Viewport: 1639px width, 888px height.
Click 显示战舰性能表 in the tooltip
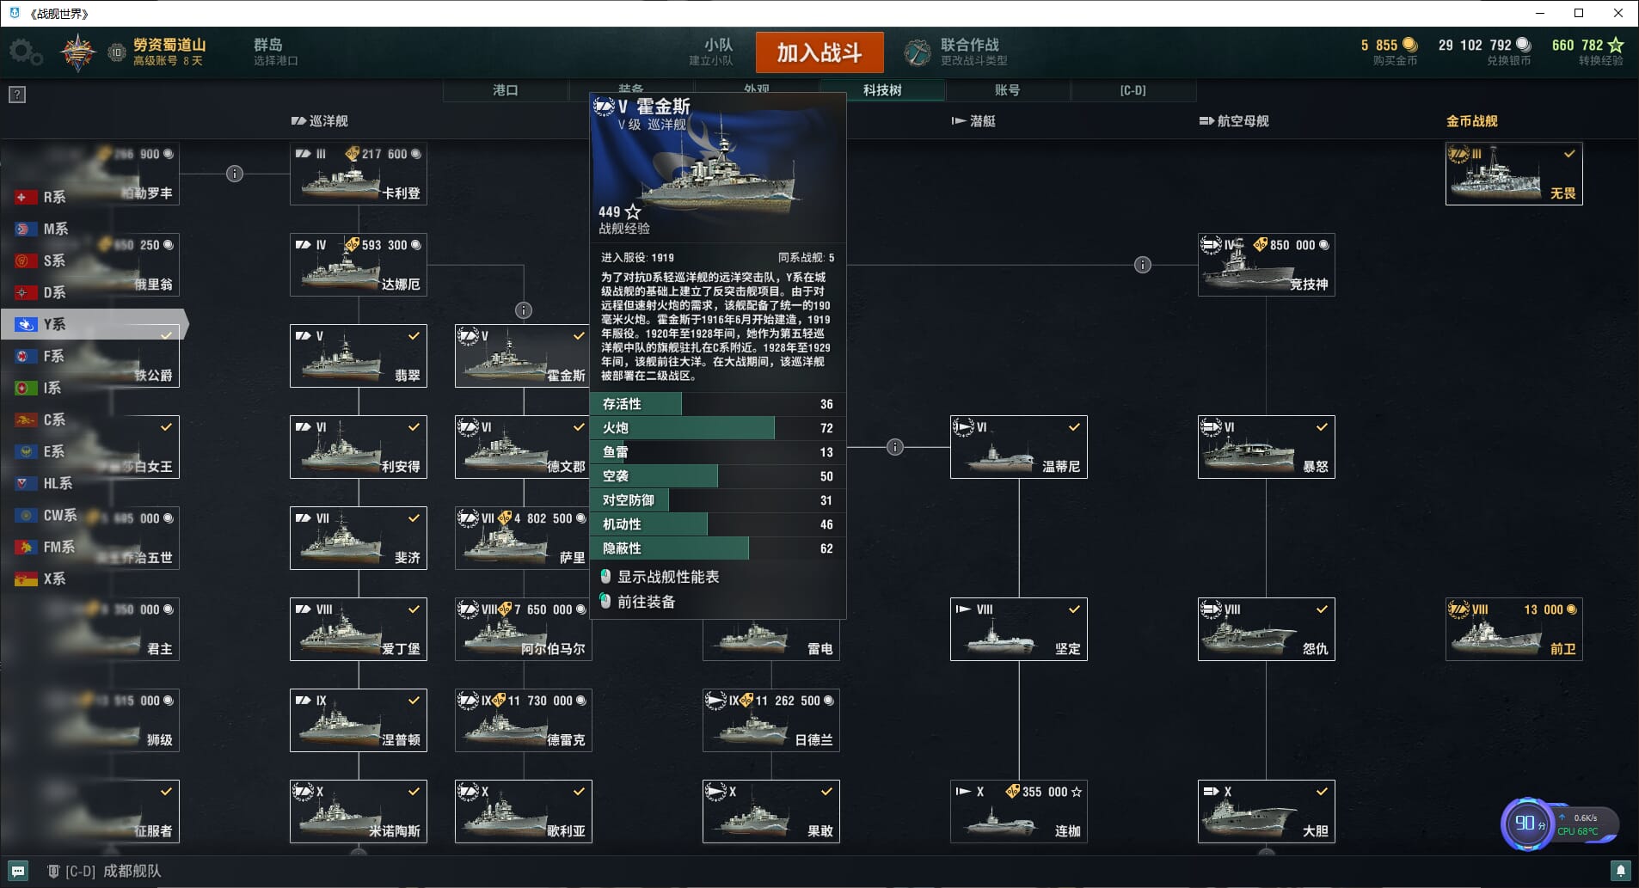[667, 577]
